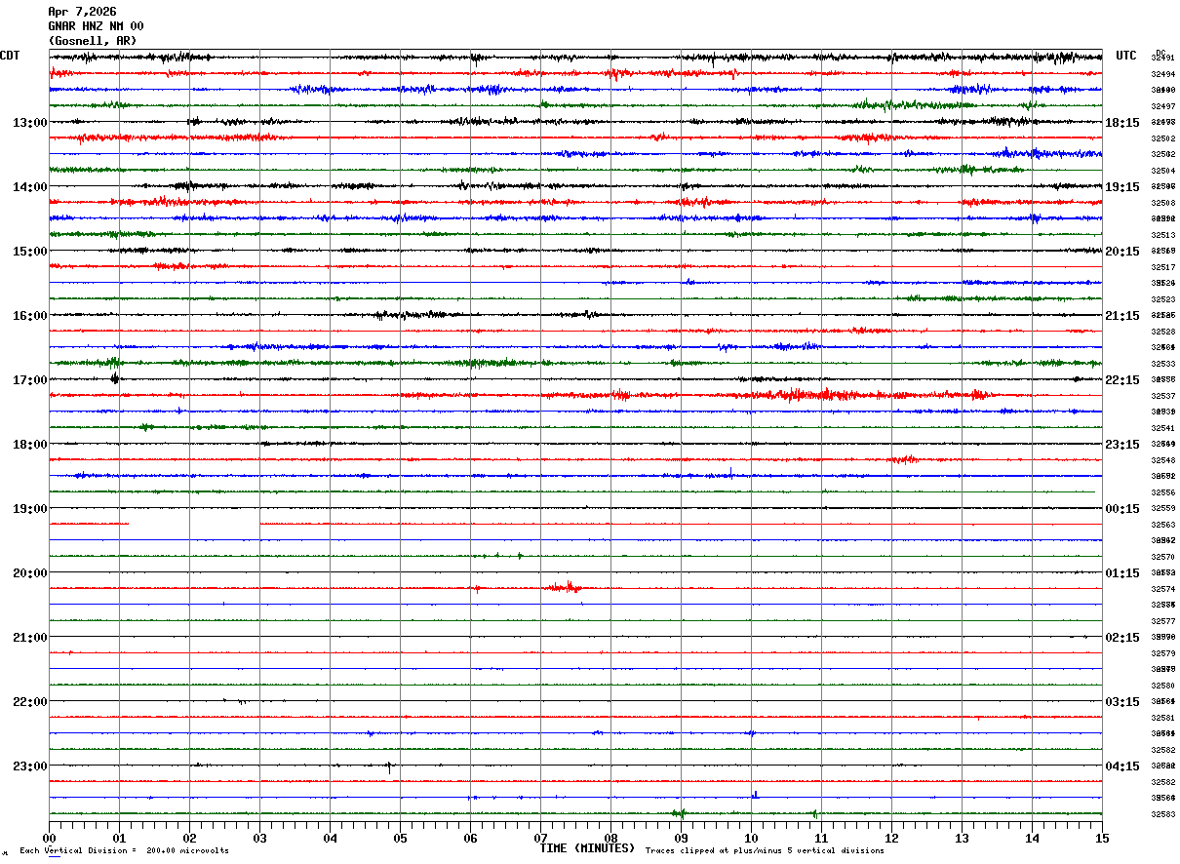1180x864 pixels.
Task: Click the date label "Apr 7,2026"
Action: pos(82,12)
